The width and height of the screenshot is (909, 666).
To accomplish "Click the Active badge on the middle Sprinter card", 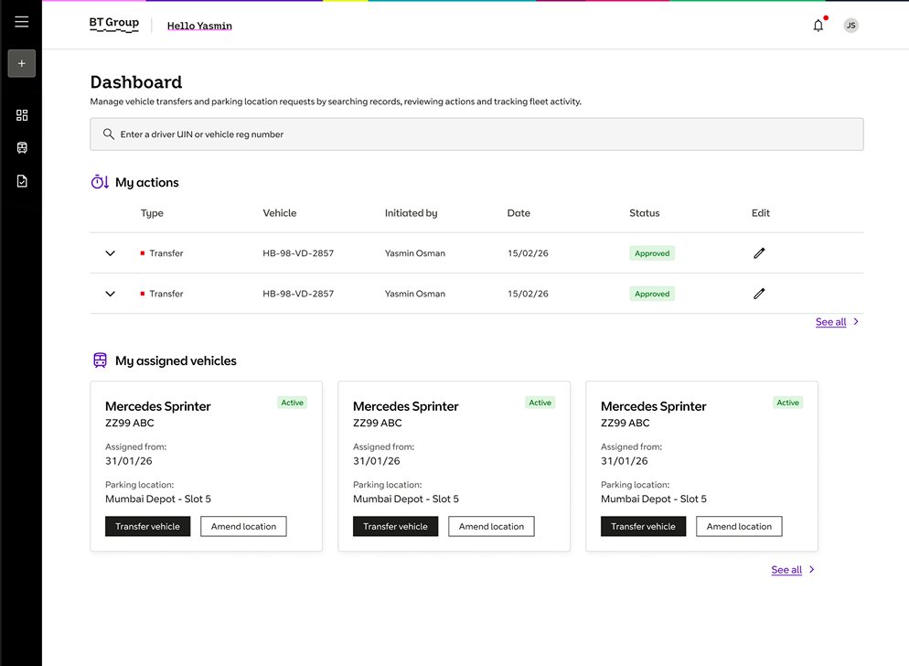I will tap(540, 403).
